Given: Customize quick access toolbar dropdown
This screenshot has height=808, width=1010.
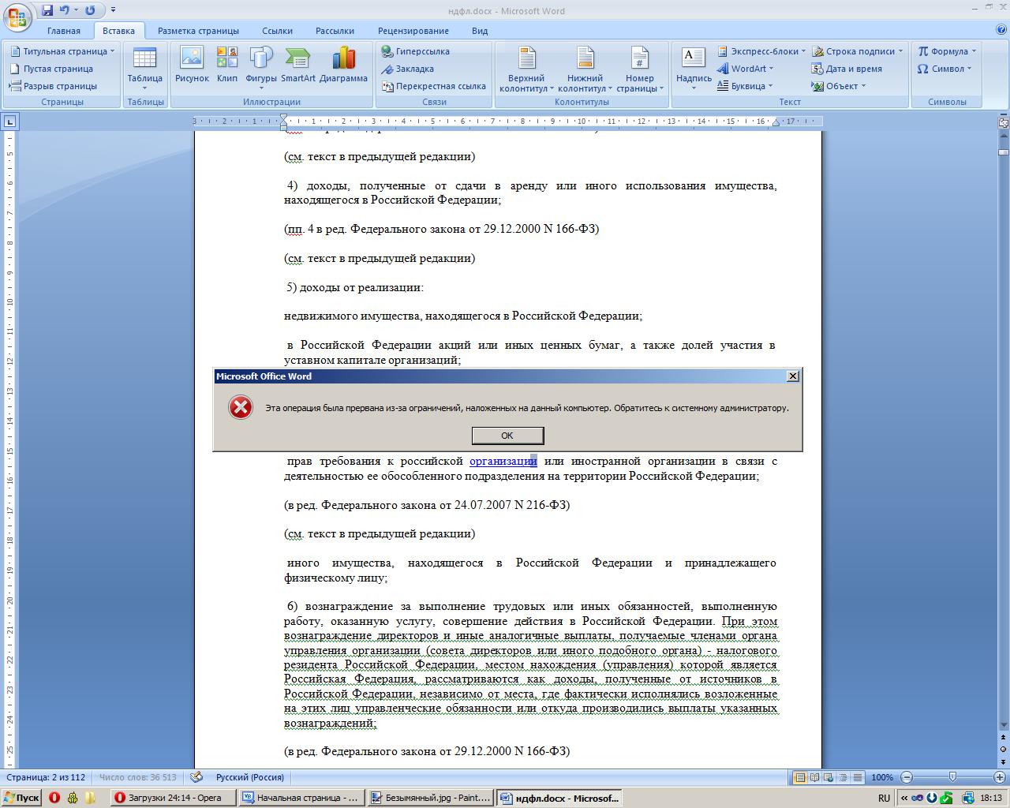Looking at the screenshot, I should 114,10.
